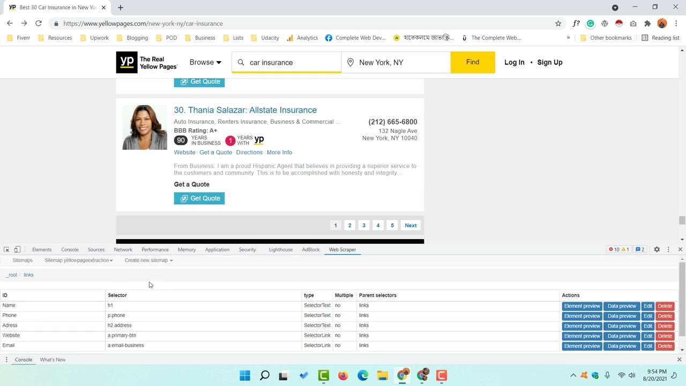This screenshot has width=686, height=386.
Task: Switch to the Network tab
Action: tap(123, 250)
